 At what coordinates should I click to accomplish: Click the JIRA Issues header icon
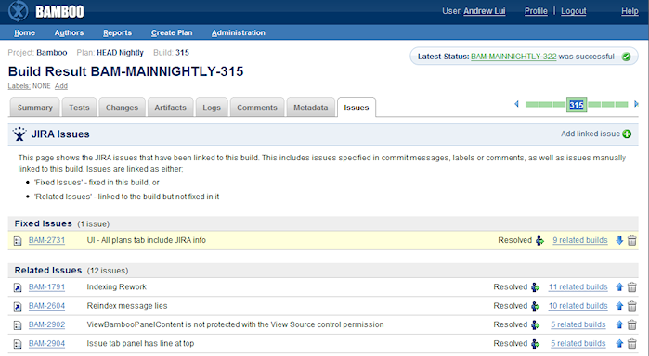coord(19,134)
